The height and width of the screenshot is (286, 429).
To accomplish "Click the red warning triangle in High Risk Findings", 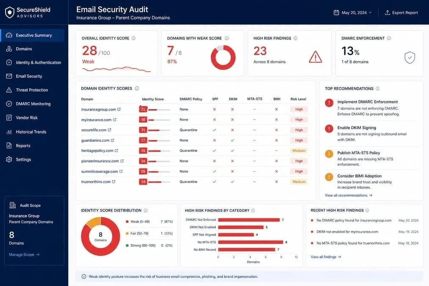I will pyautogui.click(x=315, y=57).
